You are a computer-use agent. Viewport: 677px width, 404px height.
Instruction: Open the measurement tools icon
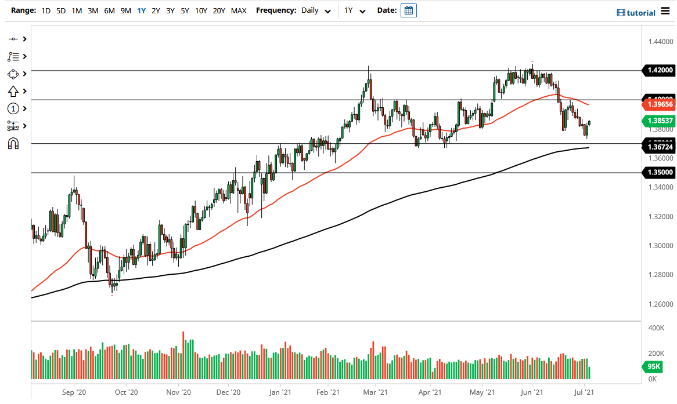point(13,126)
